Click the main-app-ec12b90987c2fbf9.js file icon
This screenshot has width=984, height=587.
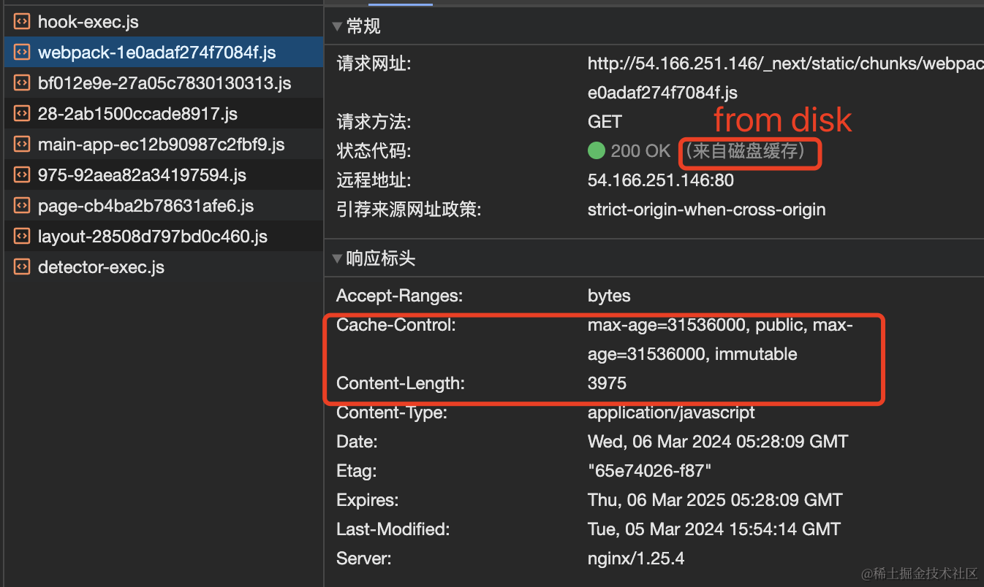(22, 145)
